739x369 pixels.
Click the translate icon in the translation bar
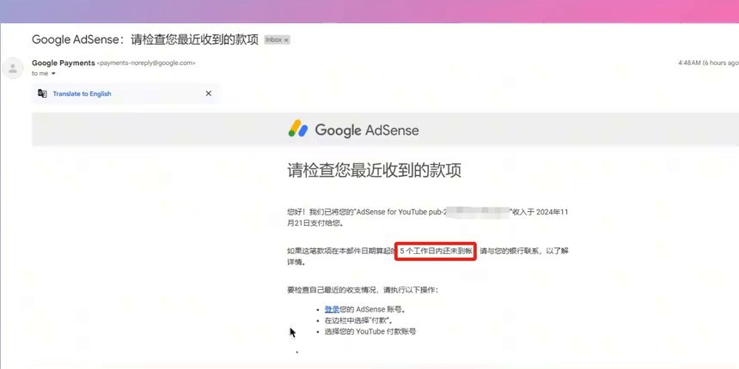tap(42, 94)
